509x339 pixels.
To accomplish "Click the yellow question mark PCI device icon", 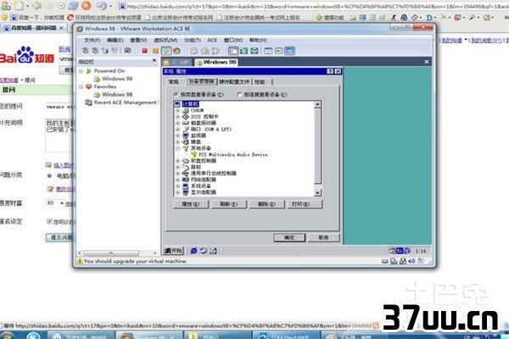I will point(194,155).
